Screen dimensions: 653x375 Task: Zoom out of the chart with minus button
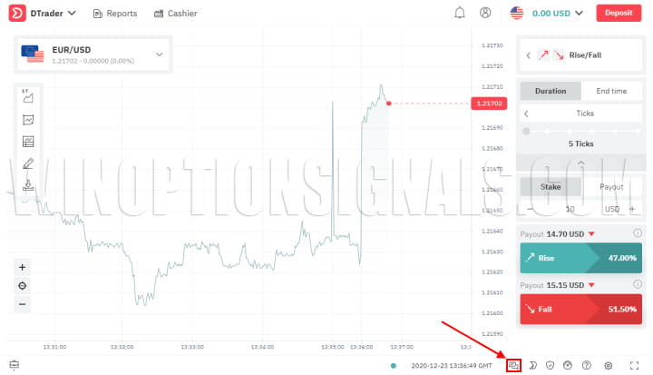(x=23, y=303)
